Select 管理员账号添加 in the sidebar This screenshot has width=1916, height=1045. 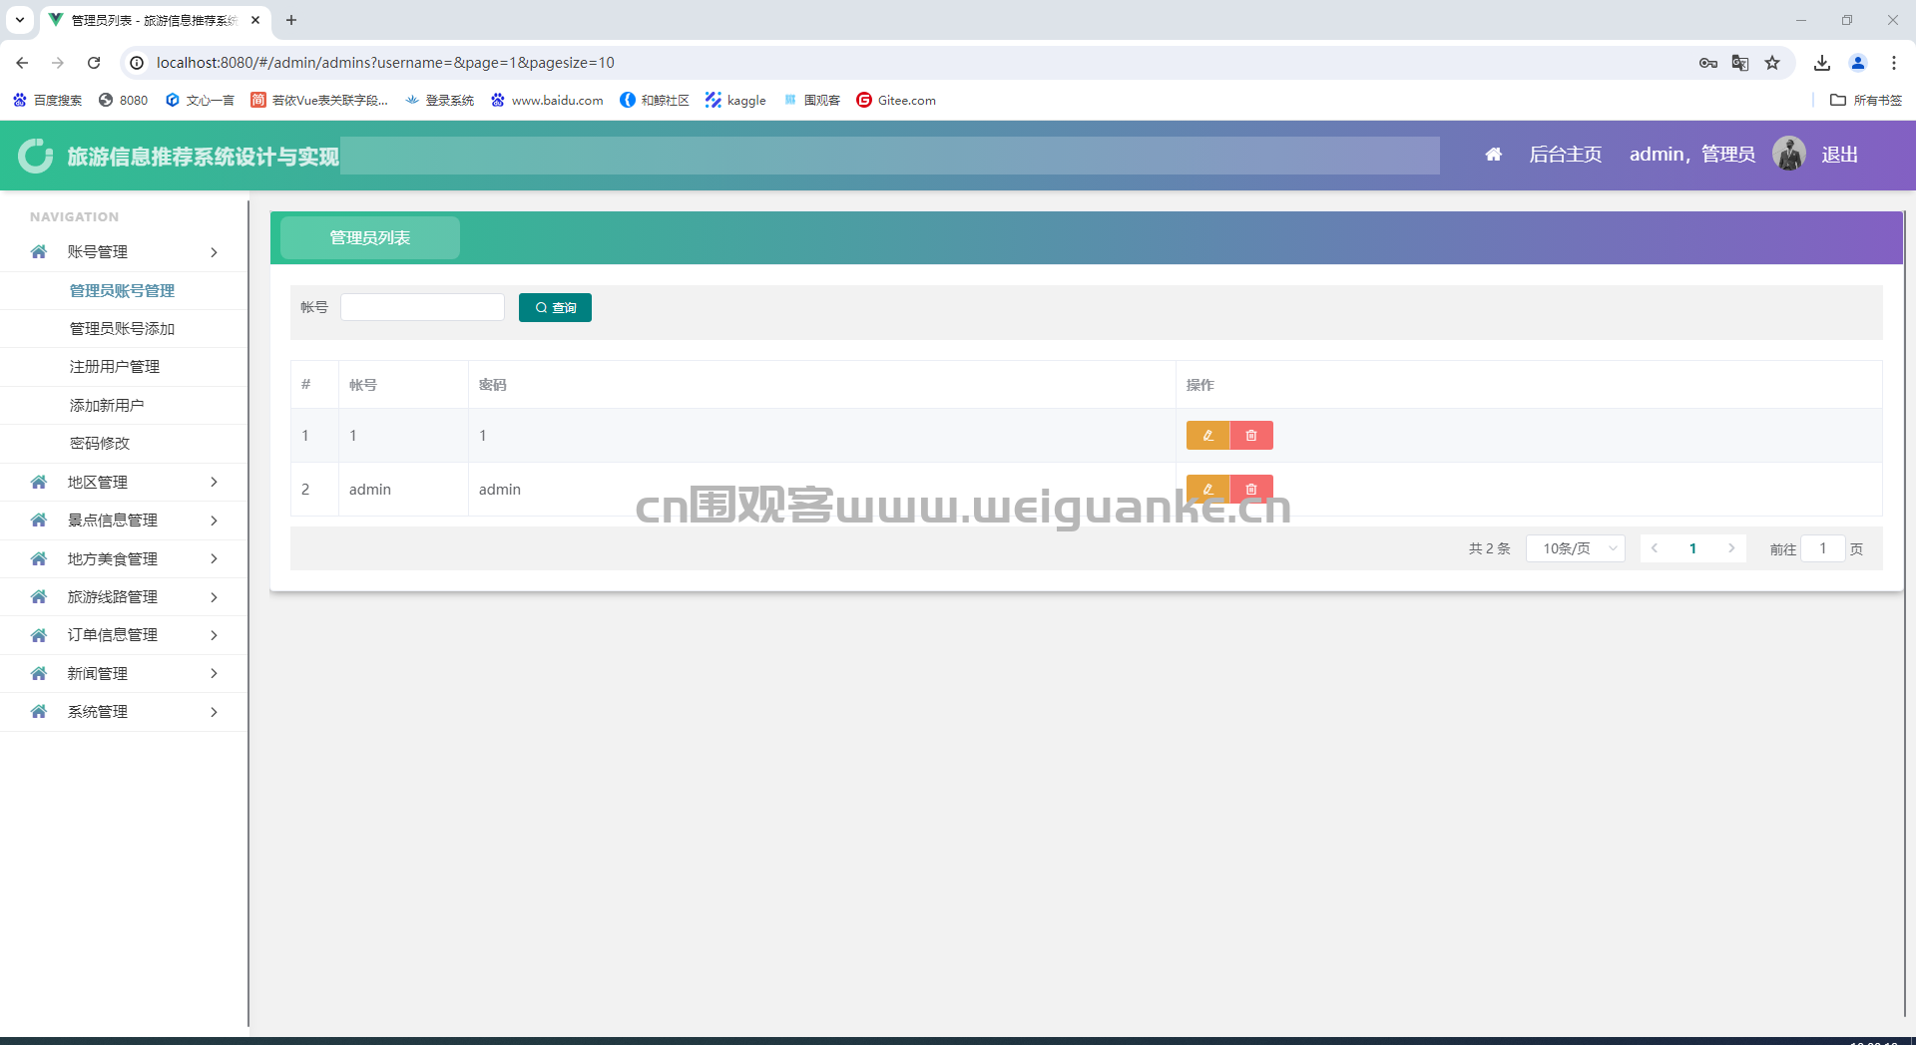coord(122,329)
